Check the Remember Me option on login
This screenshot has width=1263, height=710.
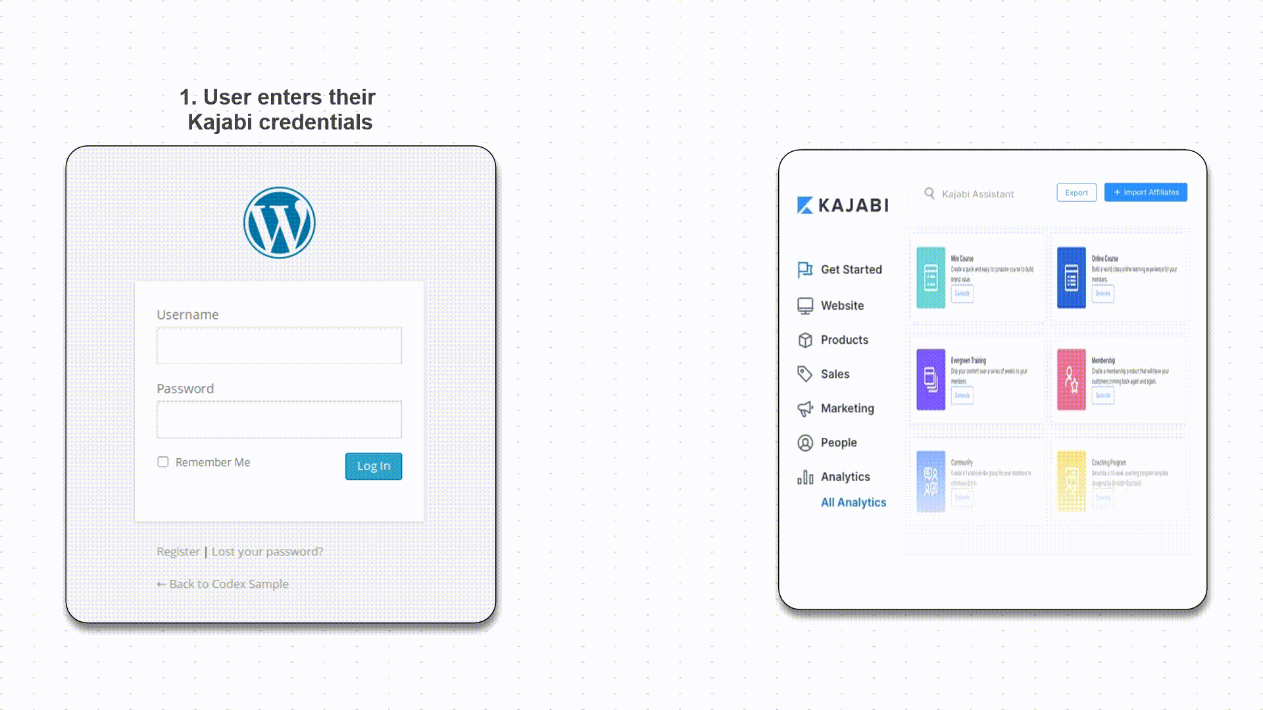pyautogui.click(x=162, y=461)
